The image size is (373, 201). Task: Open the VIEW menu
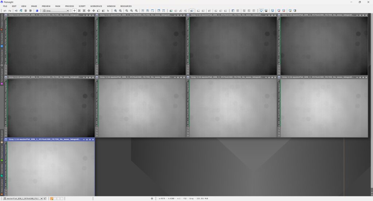coord(24,6)
